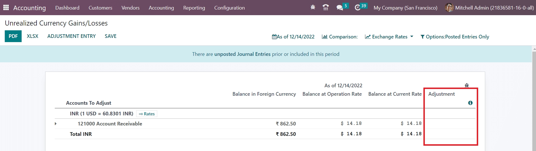536x151 pixels.
Task: Open the activities clock icon
Action: [357, 8]
